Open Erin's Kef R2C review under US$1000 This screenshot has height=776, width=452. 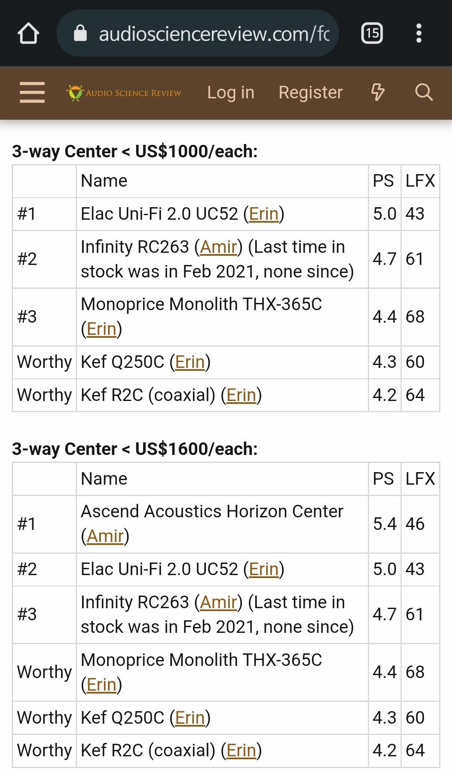point(241,395)
